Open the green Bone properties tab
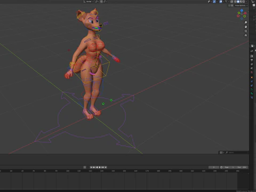The image size is (256, 192). [x=252, y=93]
